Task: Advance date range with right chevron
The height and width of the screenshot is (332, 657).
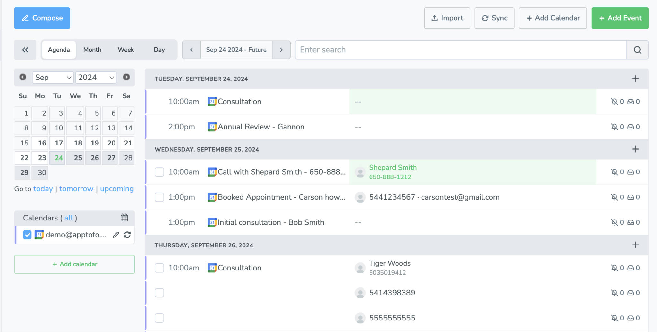Action: [x=281, y=50]
